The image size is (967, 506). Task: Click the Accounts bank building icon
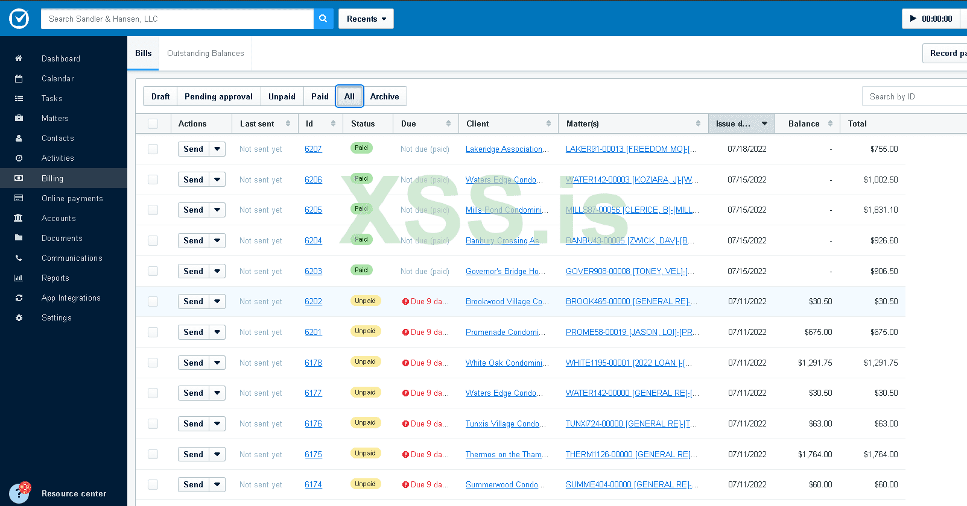pos(19,218)
